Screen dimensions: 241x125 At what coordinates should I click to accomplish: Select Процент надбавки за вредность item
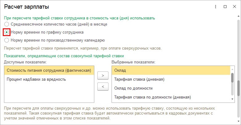pyautogui.click(x=36, y=79)
